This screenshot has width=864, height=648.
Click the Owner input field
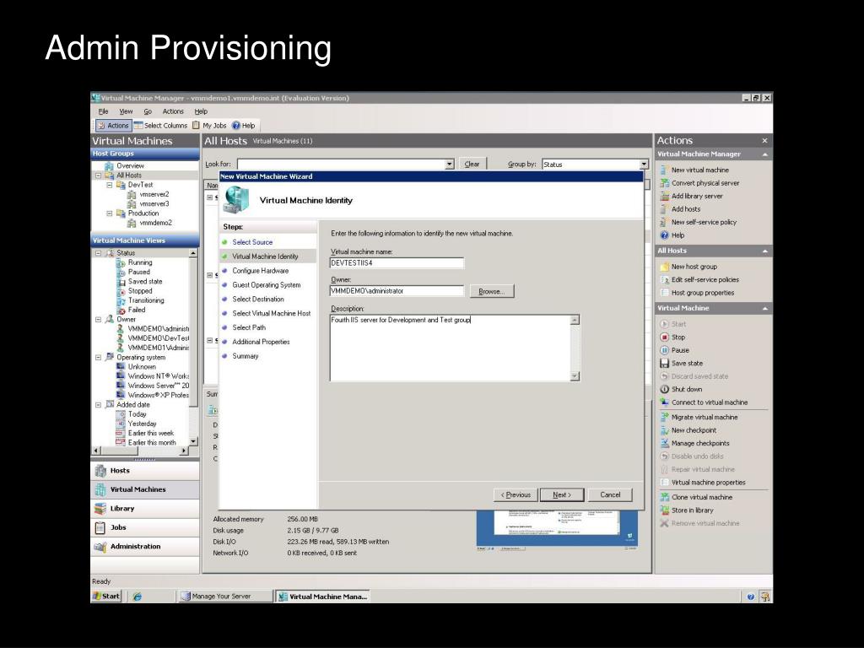pyautogui.click(x=397, y=291)
